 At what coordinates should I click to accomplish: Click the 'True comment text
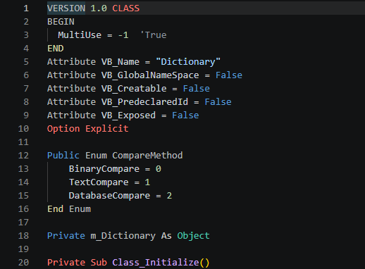point(154,35)
